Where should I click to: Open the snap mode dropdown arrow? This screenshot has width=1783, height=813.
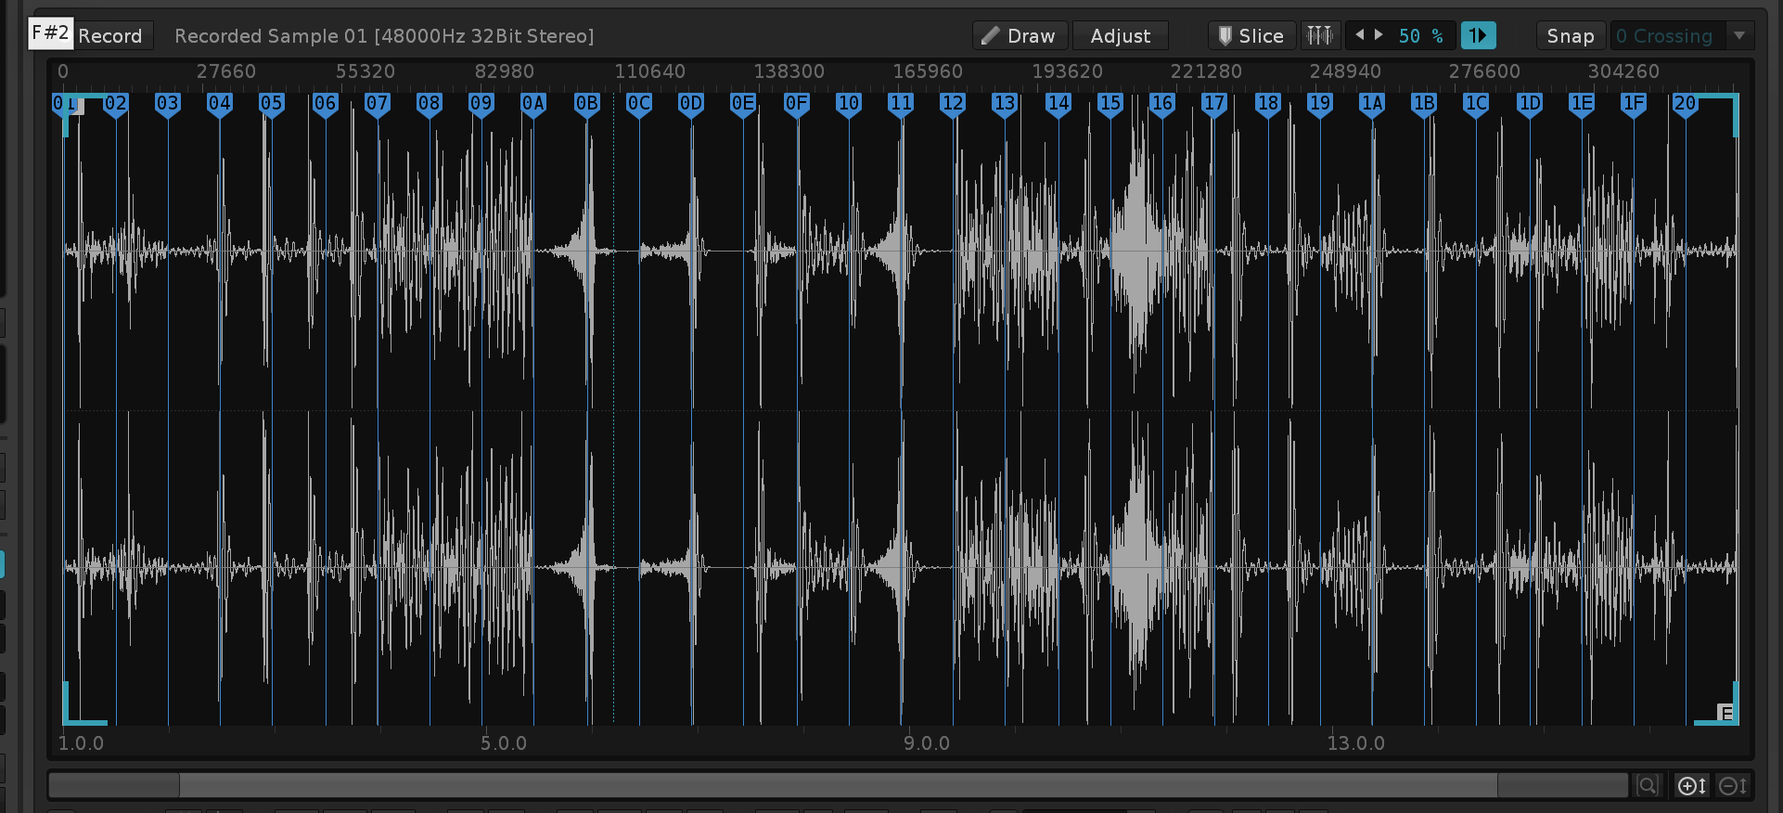click(1739, 36)
